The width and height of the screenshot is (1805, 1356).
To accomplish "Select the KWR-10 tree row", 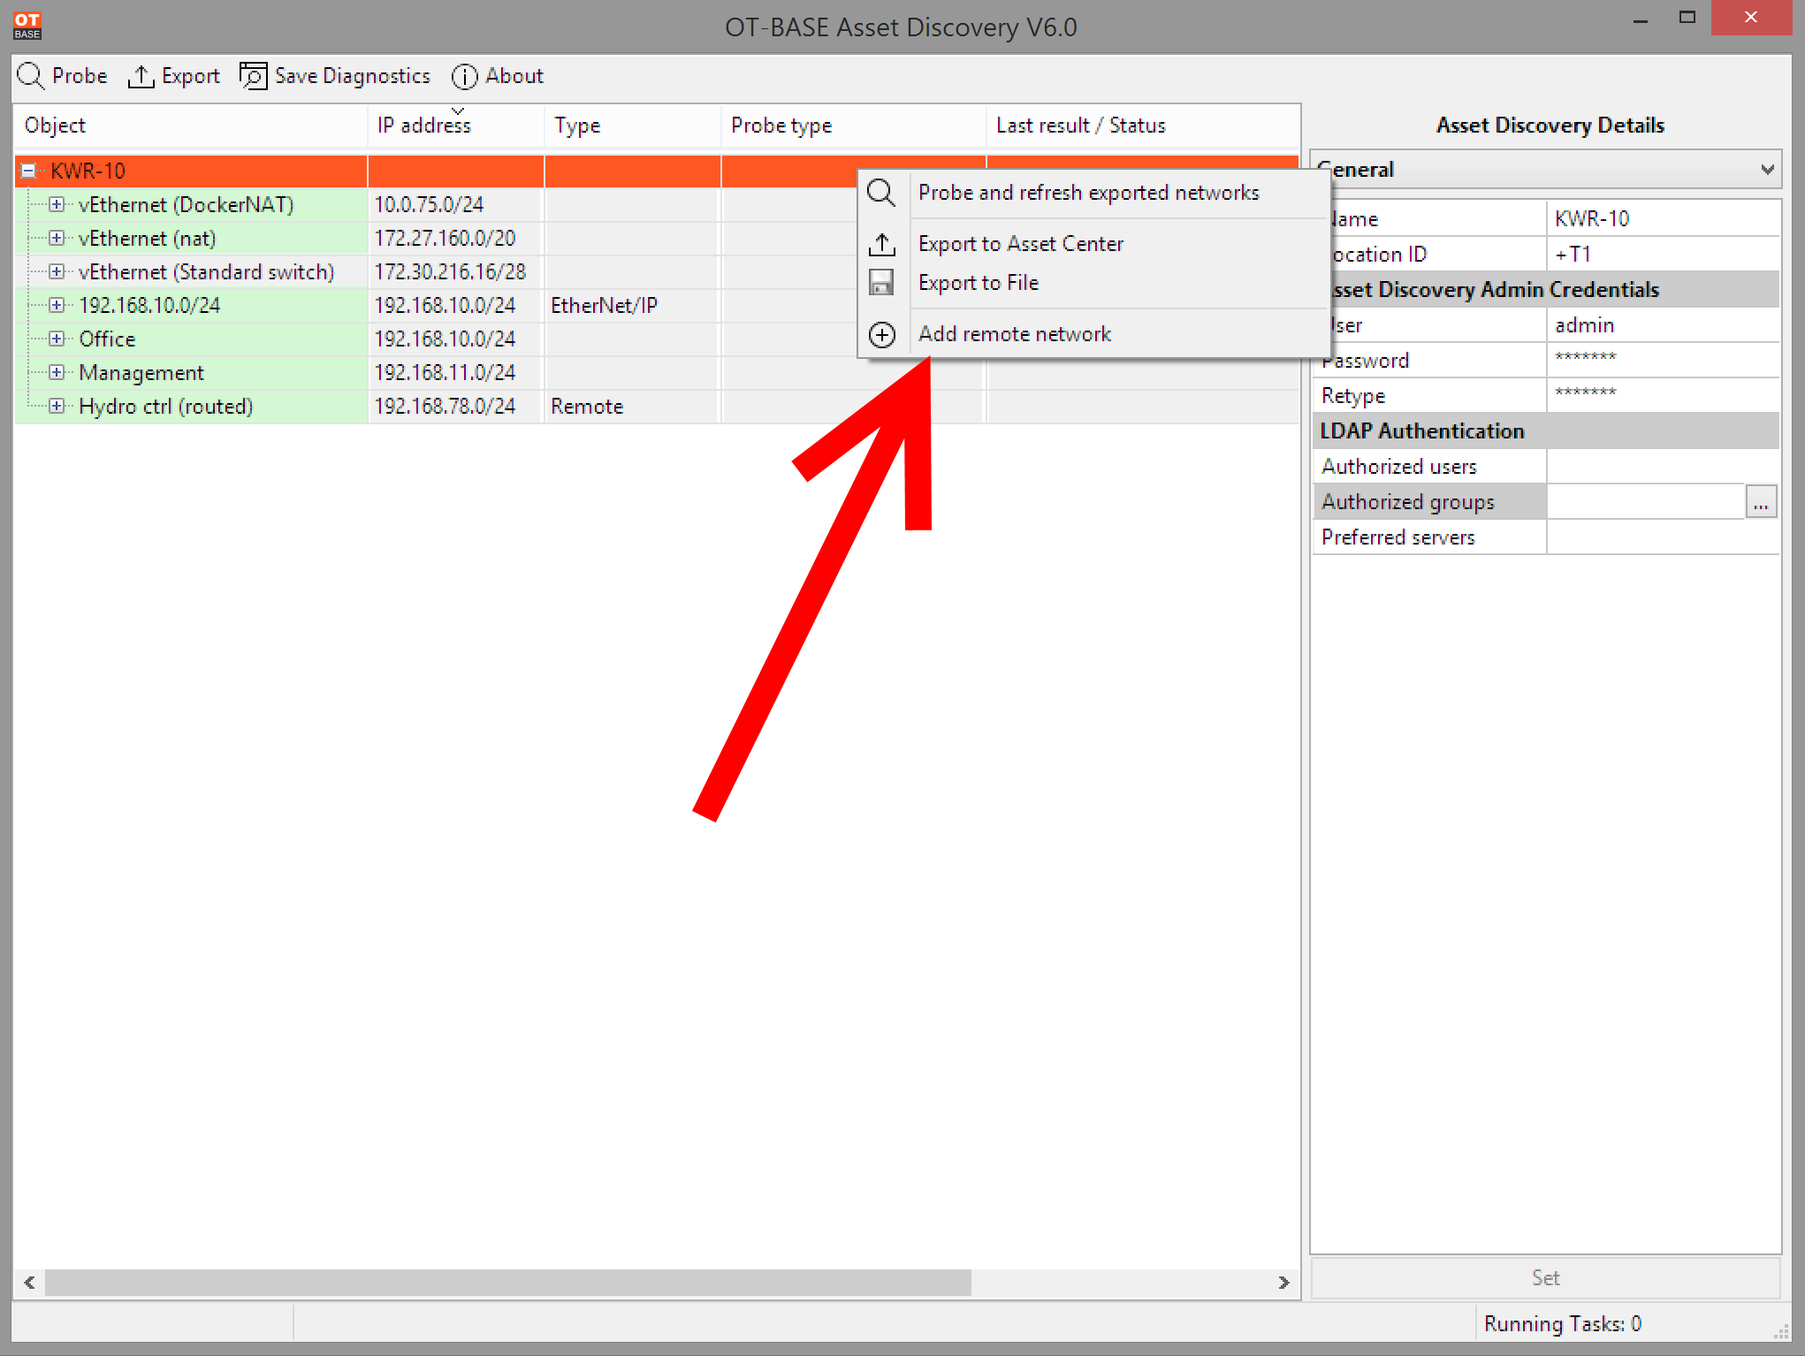I will coord(657,171).
